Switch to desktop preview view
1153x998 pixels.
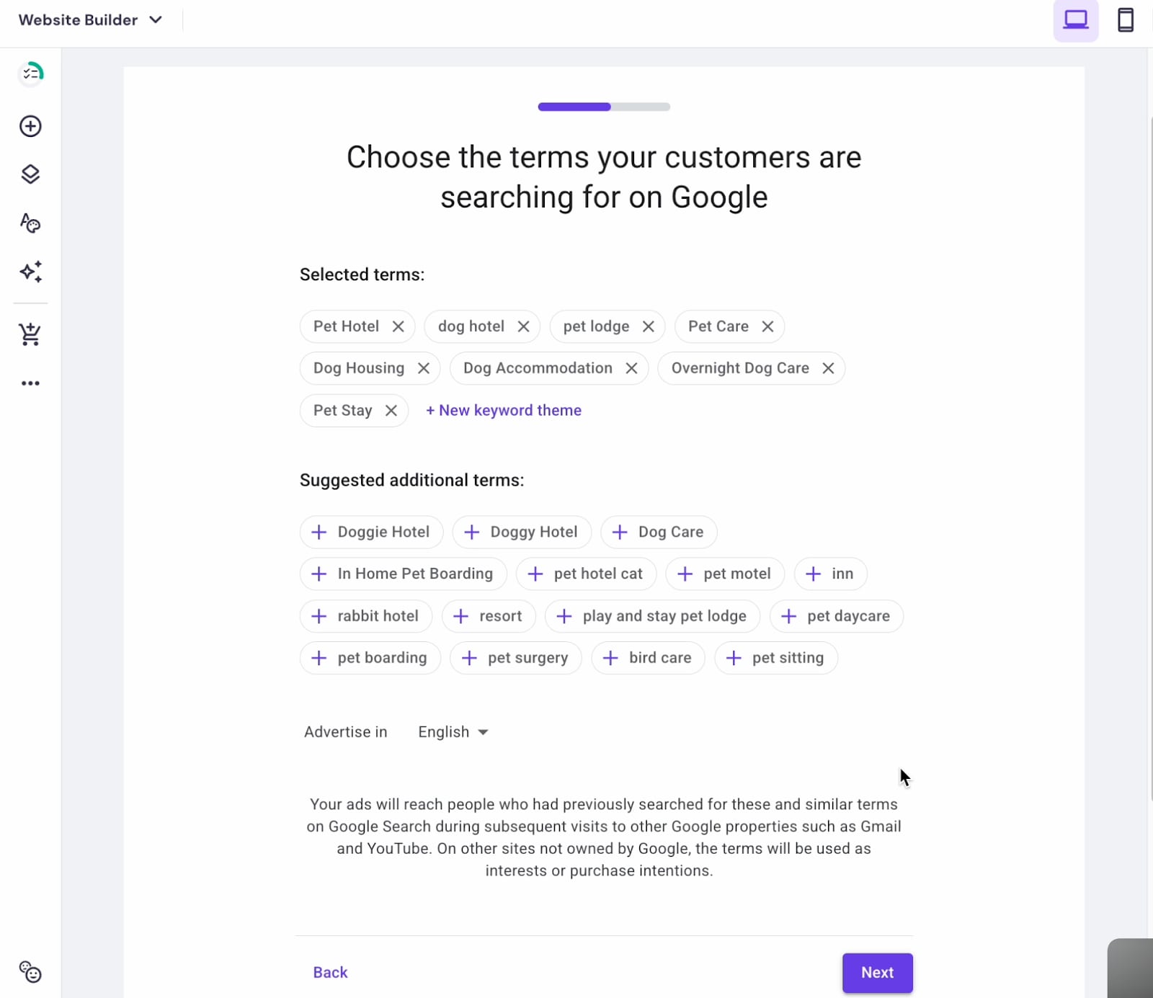(x=1075, y=20)
